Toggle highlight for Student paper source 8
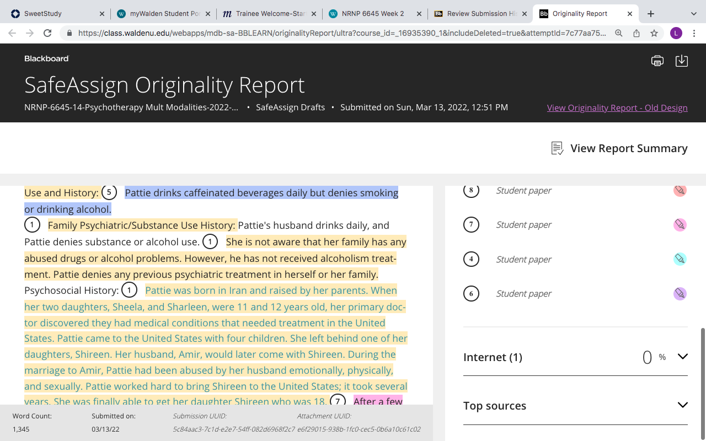This screenshot has height=441, width=706. click(680, 190)
